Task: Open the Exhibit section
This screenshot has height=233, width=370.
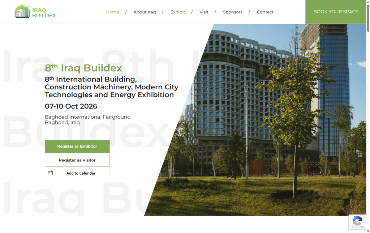Action: point(177,12)
